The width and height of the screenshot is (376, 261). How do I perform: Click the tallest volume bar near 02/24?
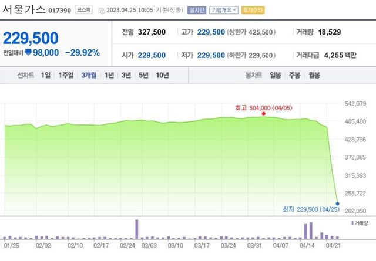[137, 228]
